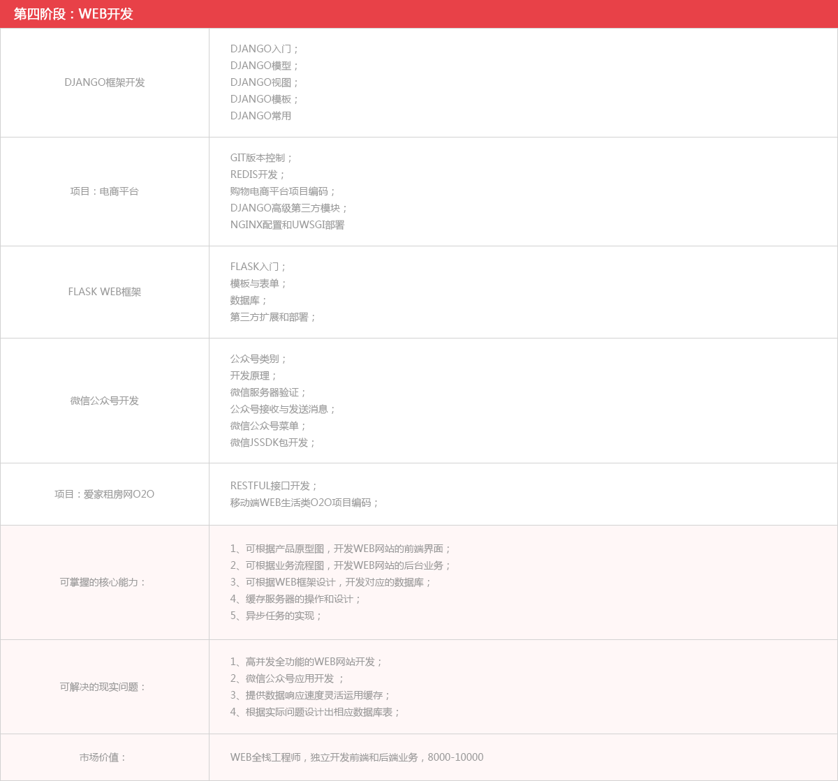Click the 可解决的现实问题 label

(x=103, y=687)
